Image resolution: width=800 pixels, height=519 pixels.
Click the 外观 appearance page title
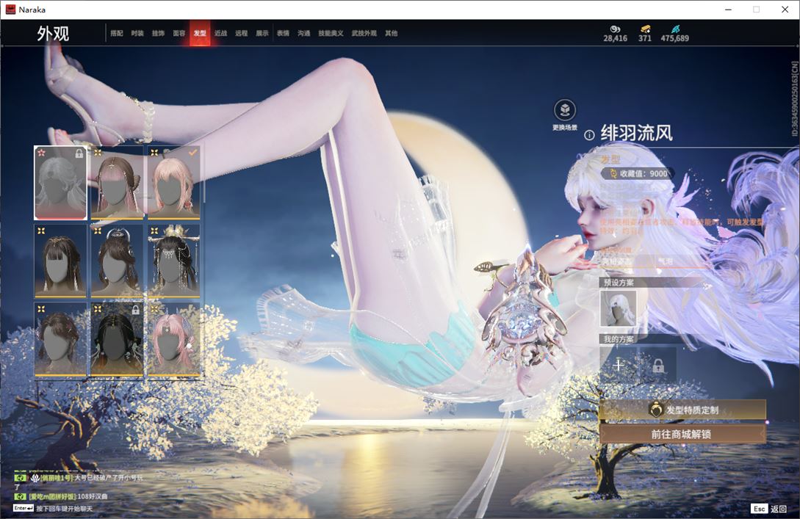click(53, 34)
